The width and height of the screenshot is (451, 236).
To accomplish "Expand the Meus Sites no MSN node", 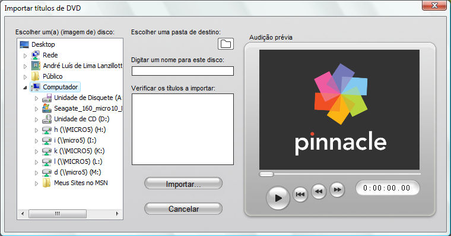I will point(37,183).
